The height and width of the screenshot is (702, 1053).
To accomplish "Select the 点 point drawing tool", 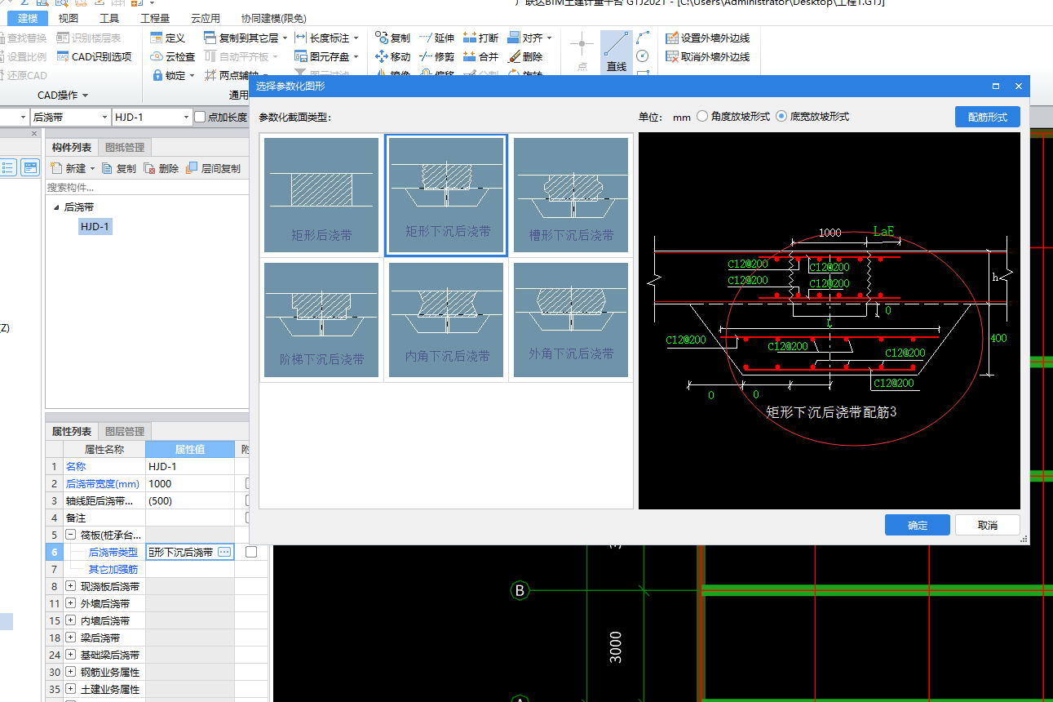I will pyautogui.click(x=582, y=52).
